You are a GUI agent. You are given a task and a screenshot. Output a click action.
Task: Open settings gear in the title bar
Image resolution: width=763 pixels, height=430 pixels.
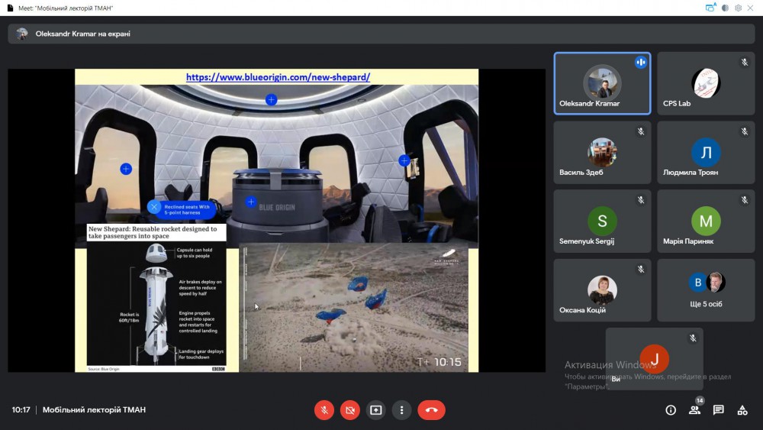(738, 8)
